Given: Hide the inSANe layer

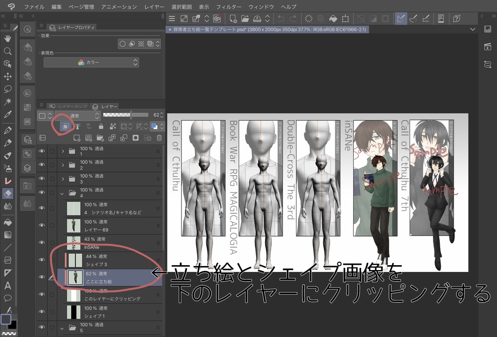Looking at the screenshot, I should [x=41, y=243].
